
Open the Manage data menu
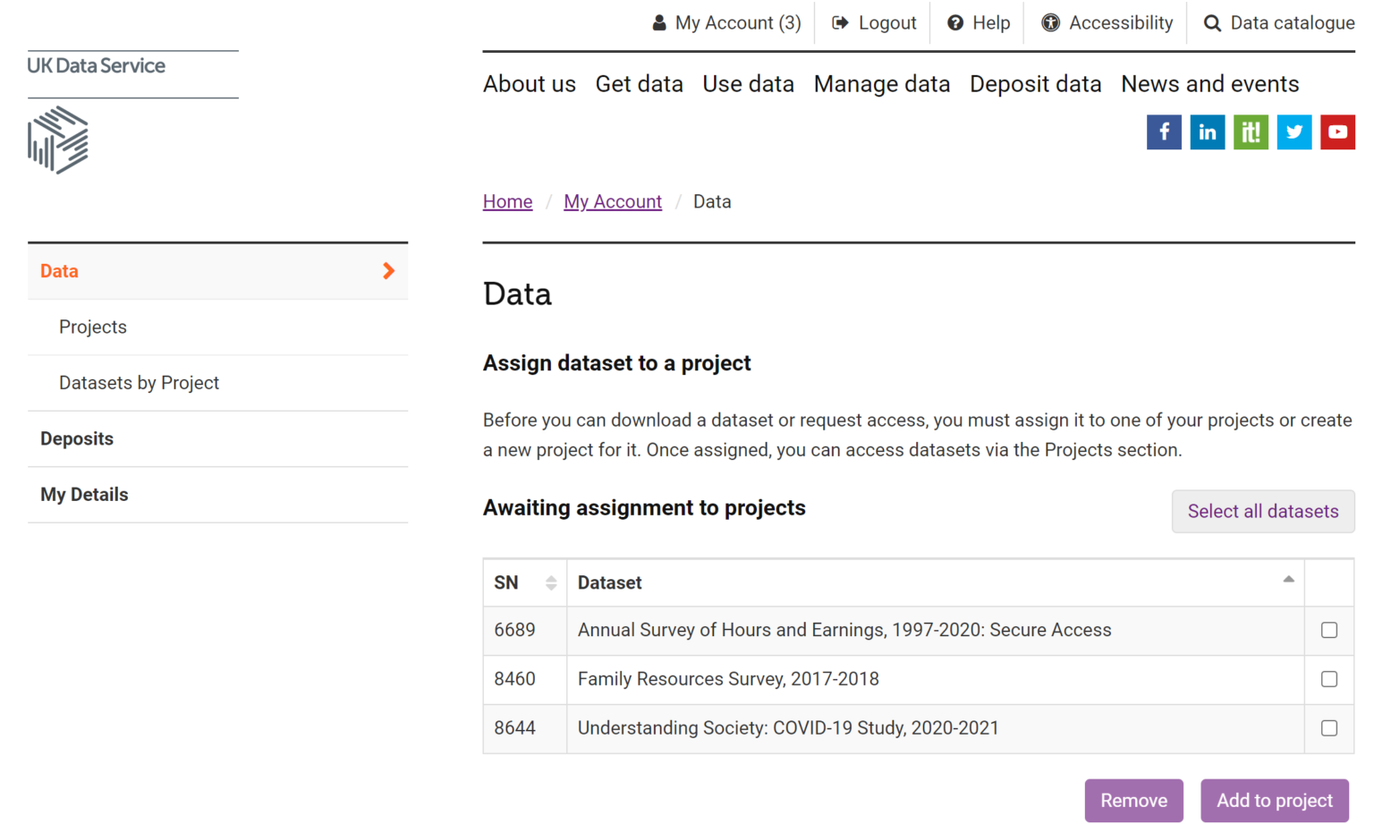881,83
